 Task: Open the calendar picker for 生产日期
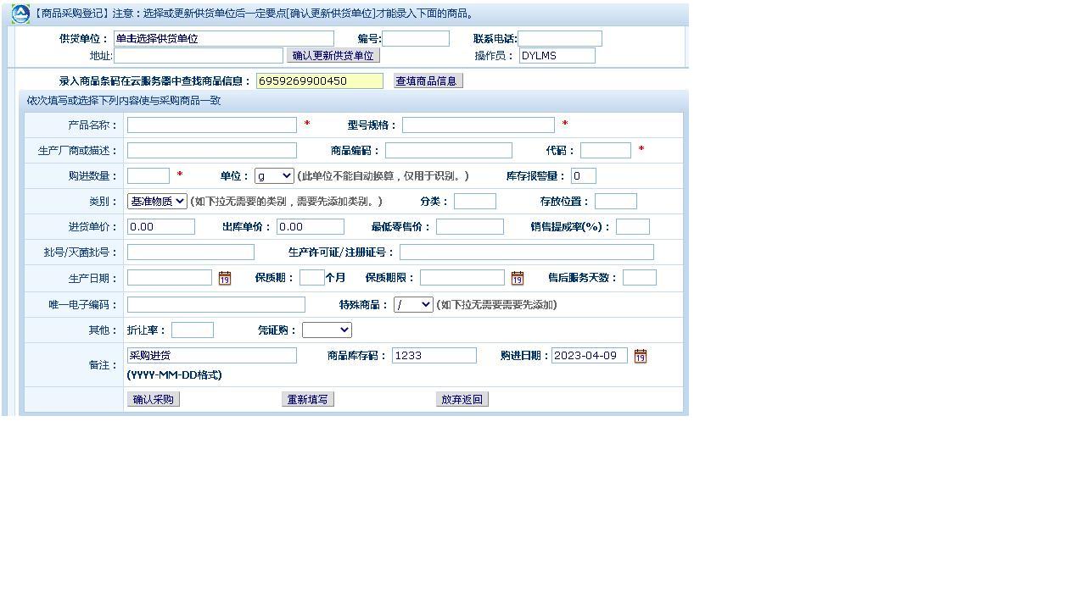pos(224,278)
